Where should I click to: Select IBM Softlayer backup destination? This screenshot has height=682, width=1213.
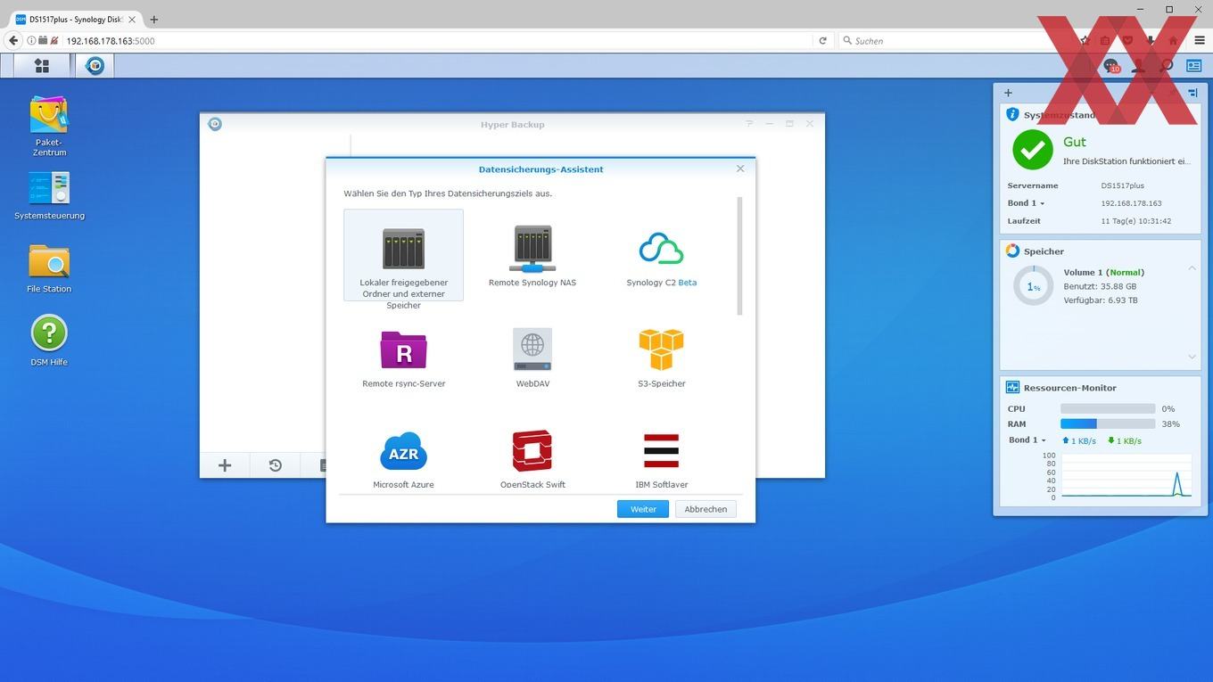tap(661, 458)
